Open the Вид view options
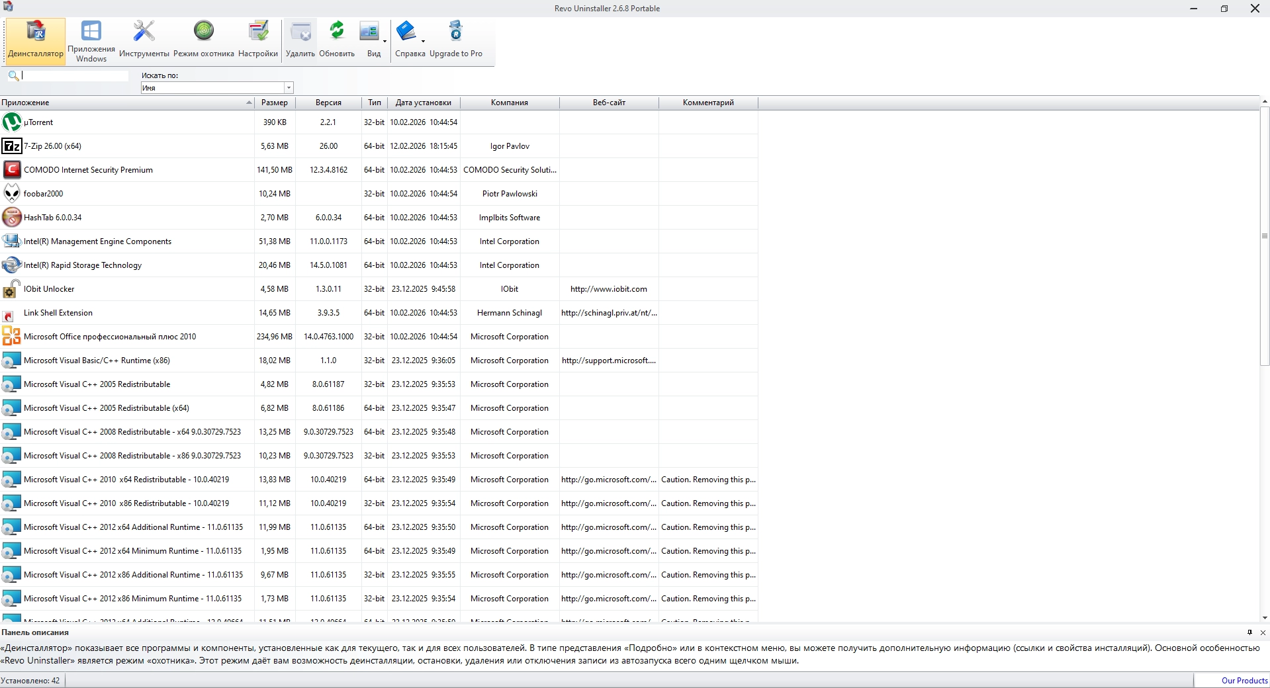The image size is (1270, 688). 371,41
